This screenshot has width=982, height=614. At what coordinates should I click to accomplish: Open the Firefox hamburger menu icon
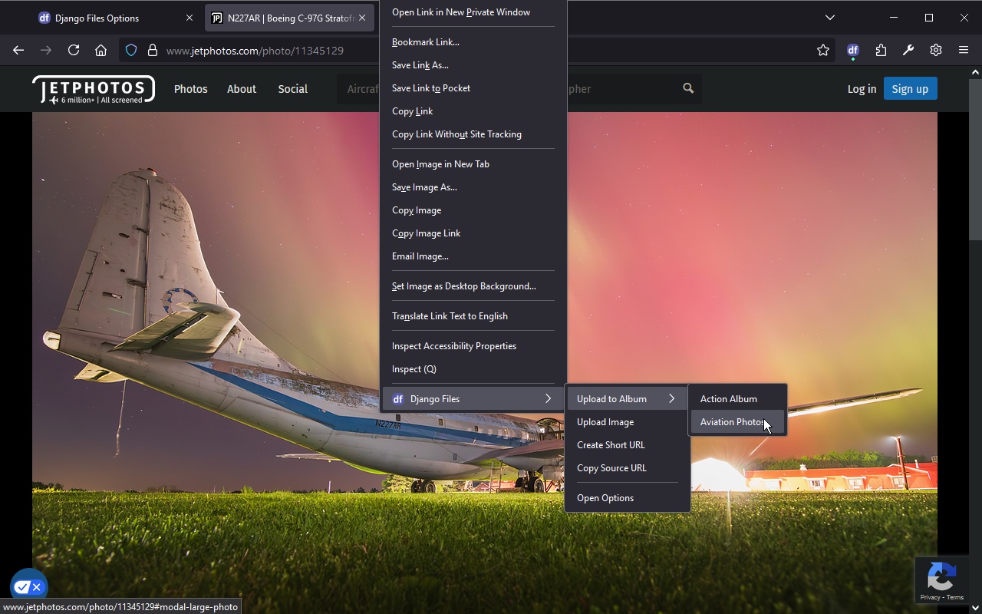point(964,50)
